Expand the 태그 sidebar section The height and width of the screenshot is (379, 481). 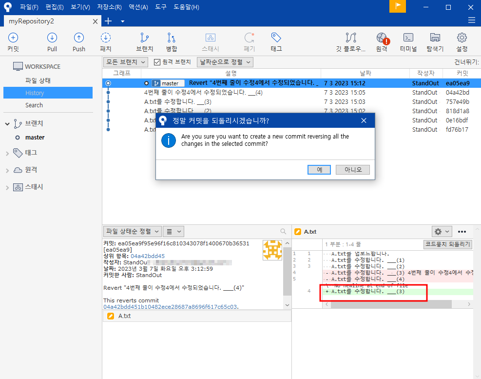(7, 153)
